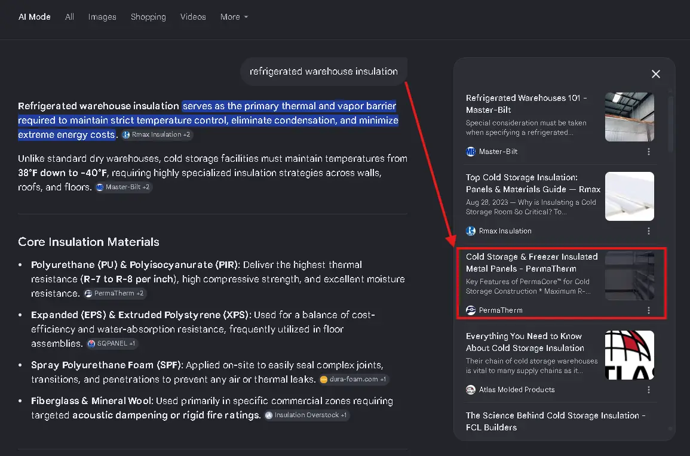The height and width of the screenshot is (456, 690).
Task: Click the 'Aug 28, 2023' snippet text
Action: click(x=487, y=202)
